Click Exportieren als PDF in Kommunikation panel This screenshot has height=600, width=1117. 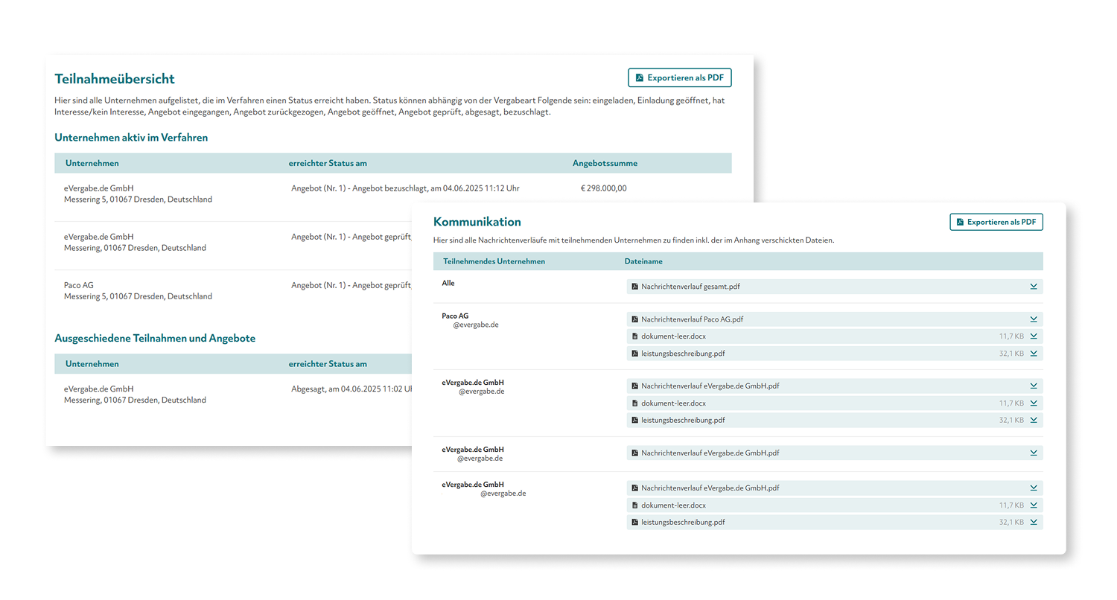coord(996,222)
